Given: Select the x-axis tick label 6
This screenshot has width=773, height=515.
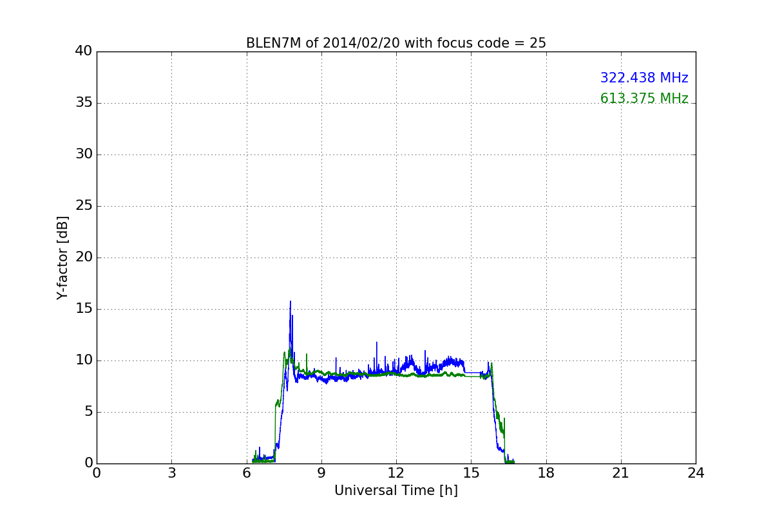Looking at the screenshot, I should pos(247,473).
